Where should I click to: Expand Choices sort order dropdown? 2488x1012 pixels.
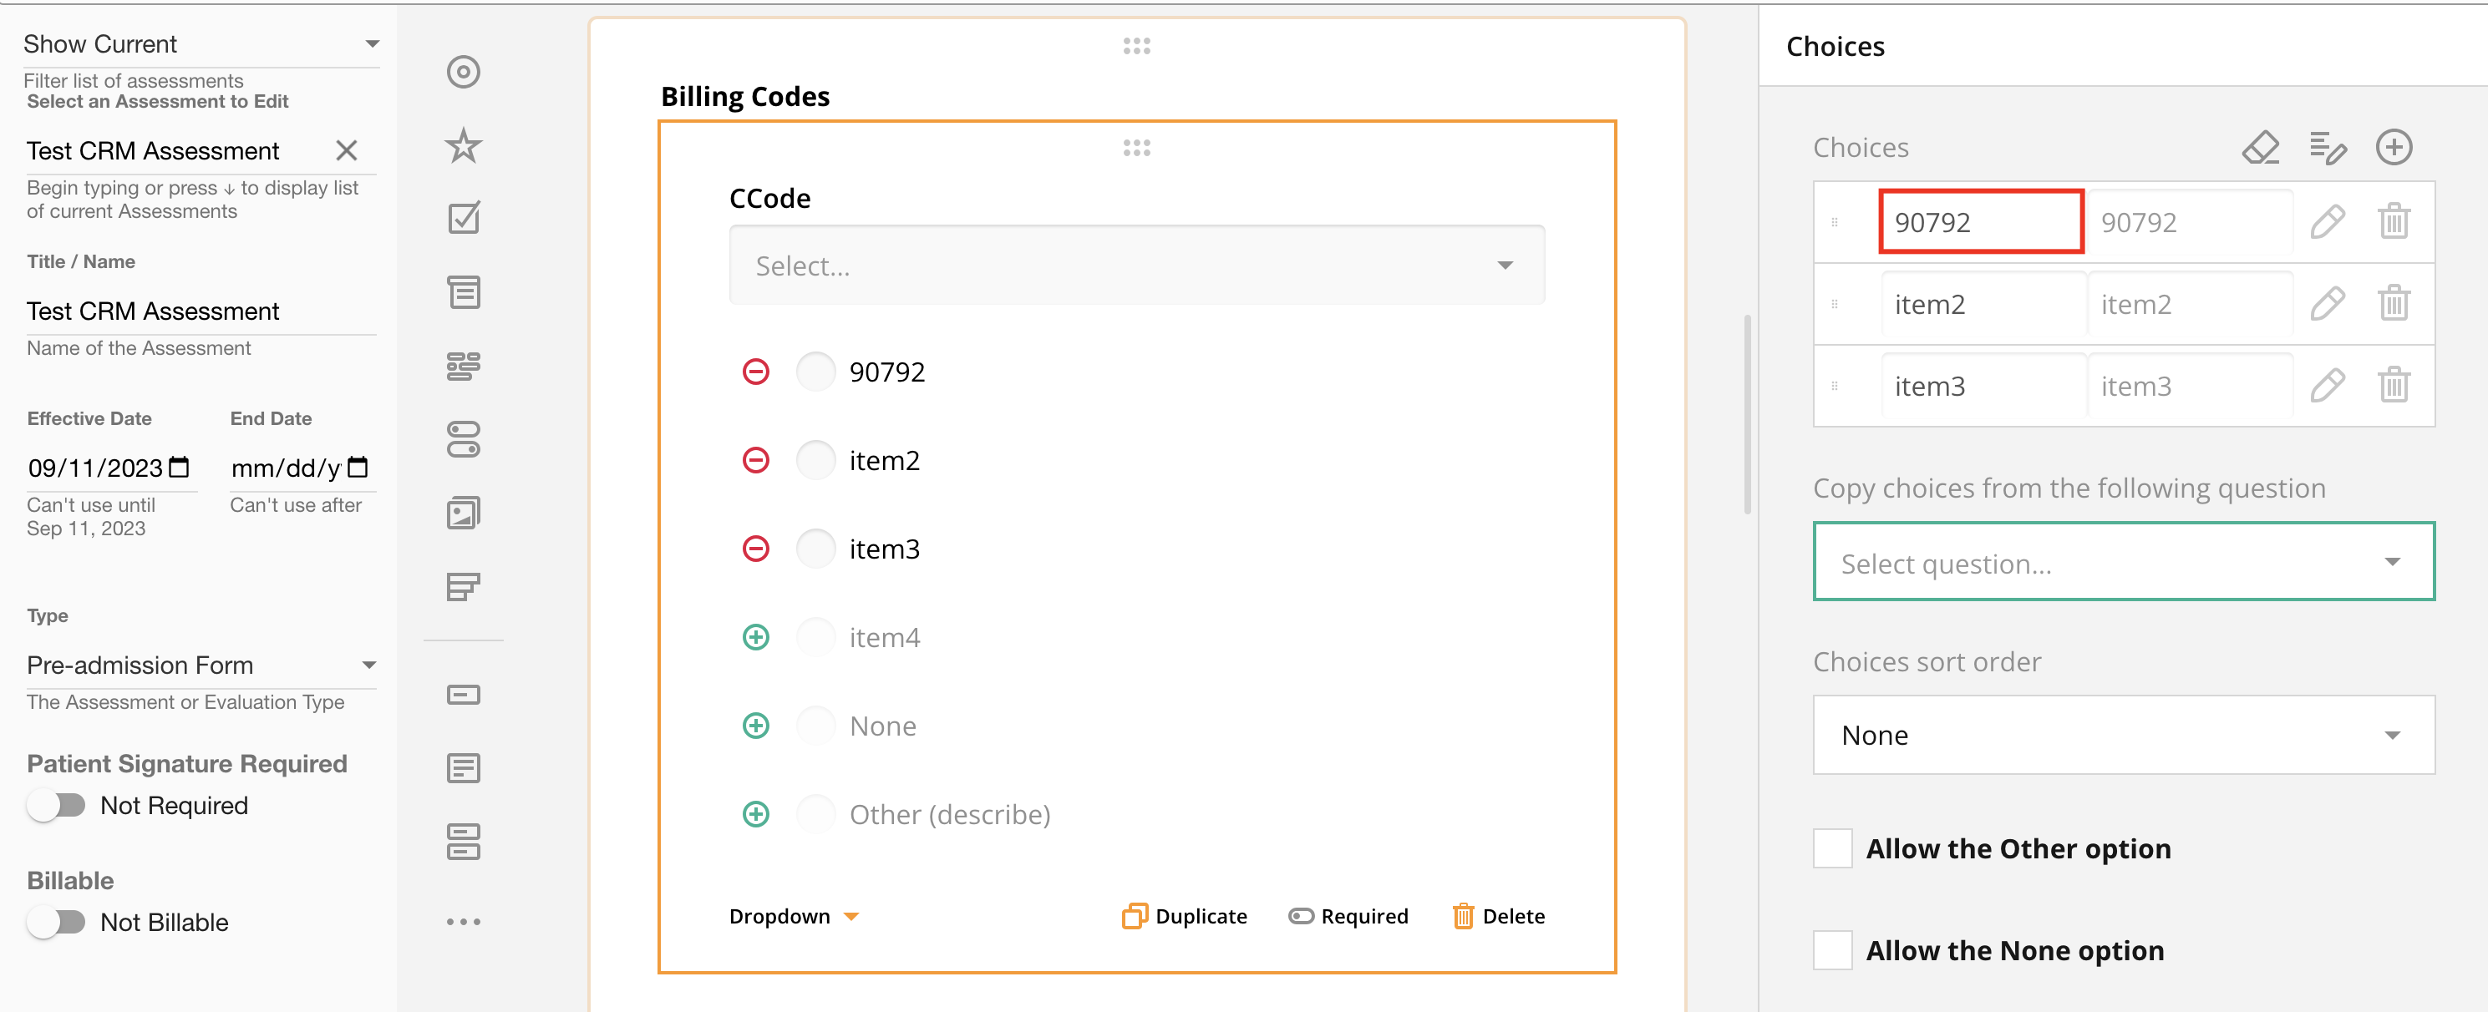pos(2122,735)
